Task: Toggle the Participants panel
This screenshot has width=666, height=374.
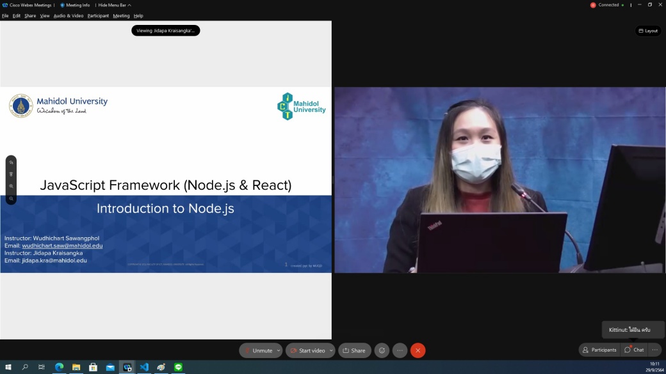Action: (599, 350)
